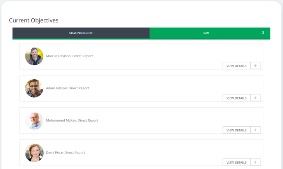
Task: Click the plus icon in Marcus Davison's card
Action: coord(255,66)
